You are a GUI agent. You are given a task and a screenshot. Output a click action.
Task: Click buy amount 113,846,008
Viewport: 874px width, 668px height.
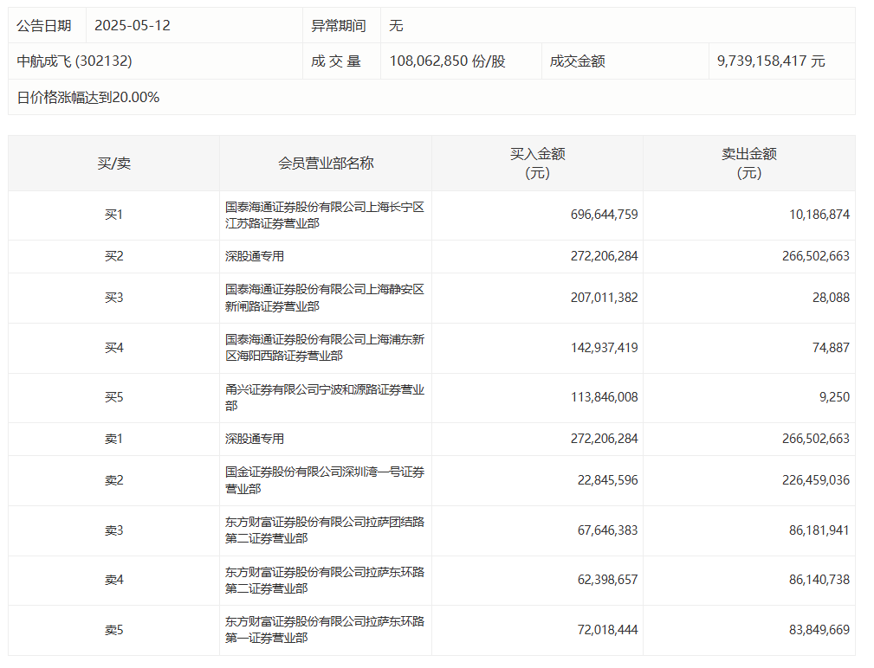coord(604,397)
